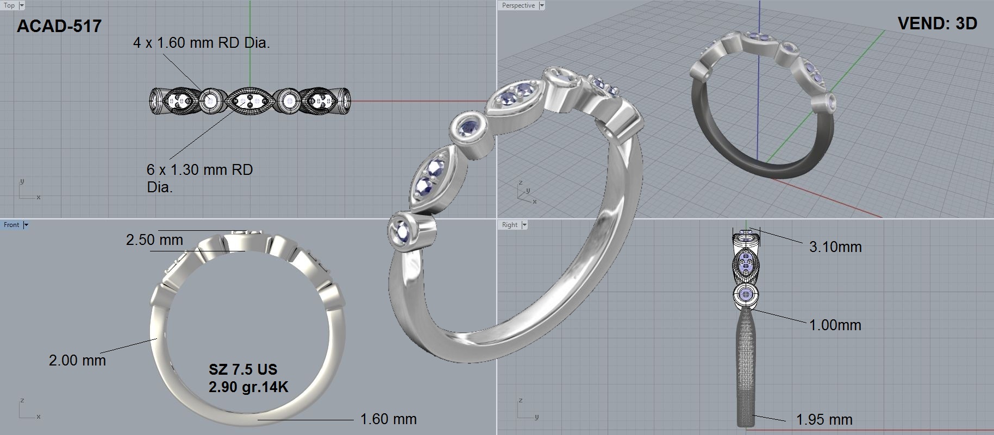Select the ACAD-517 text label

point(59,26)
